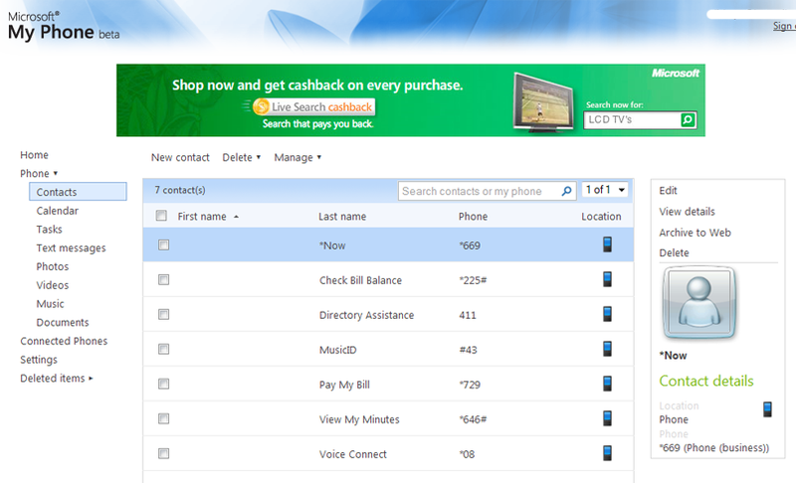The height and width of the screenshot is (483, 796).
Task: Check the box for Pay My Bill
Action: [x=163, y=385]
